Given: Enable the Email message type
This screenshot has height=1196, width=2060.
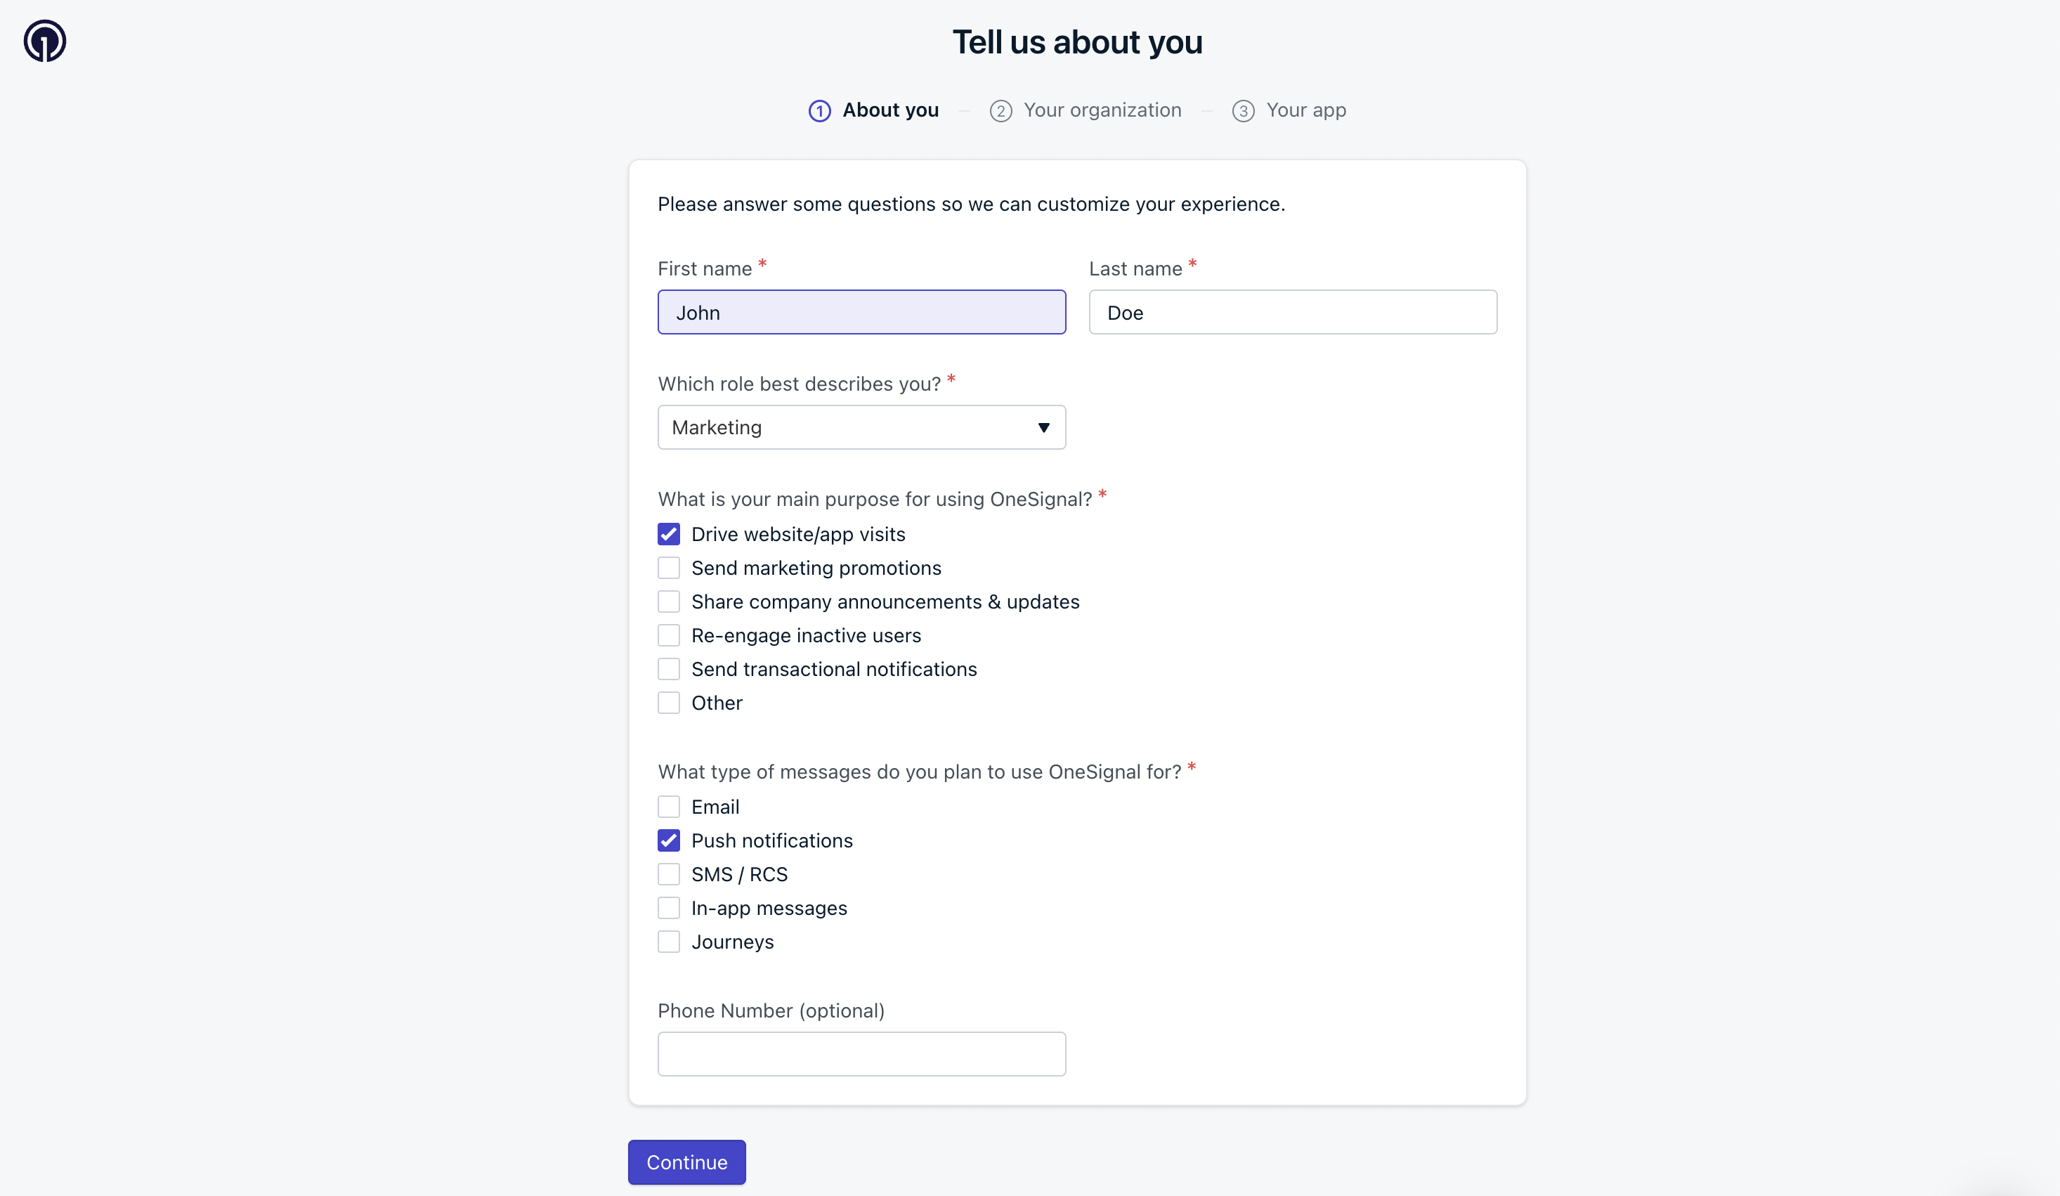Looking at the screenshot, I should click(x=669, y=807).
